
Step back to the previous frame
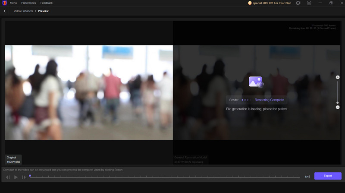pos(8,177)
